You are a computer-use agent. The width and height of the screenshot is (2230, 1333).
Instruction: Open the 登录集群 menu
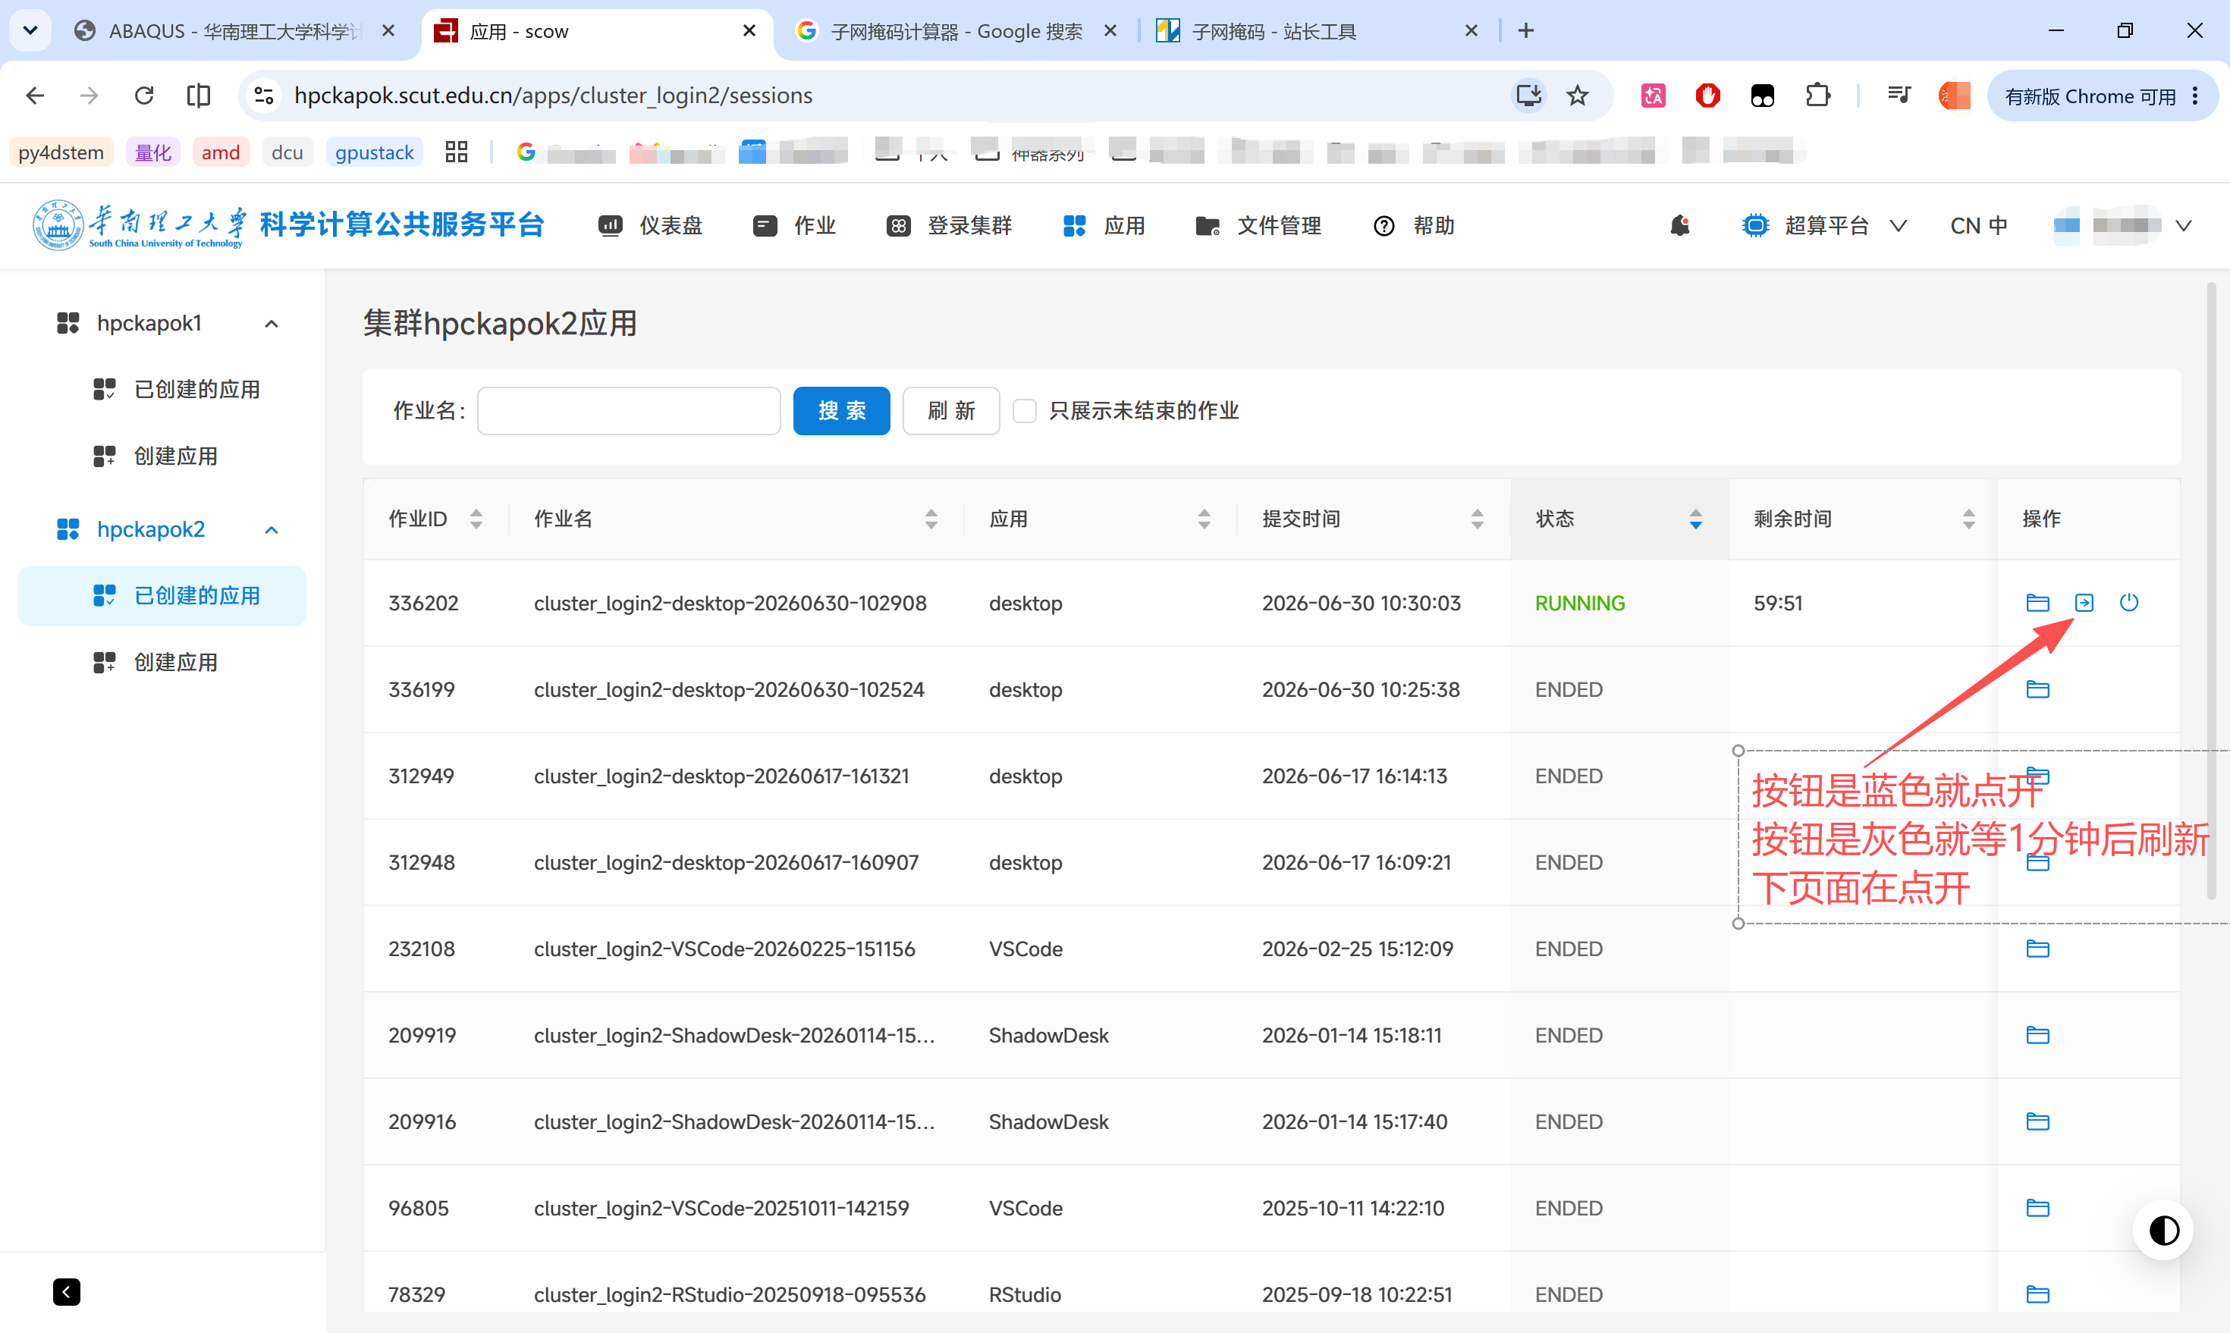(x=949, y=225)
